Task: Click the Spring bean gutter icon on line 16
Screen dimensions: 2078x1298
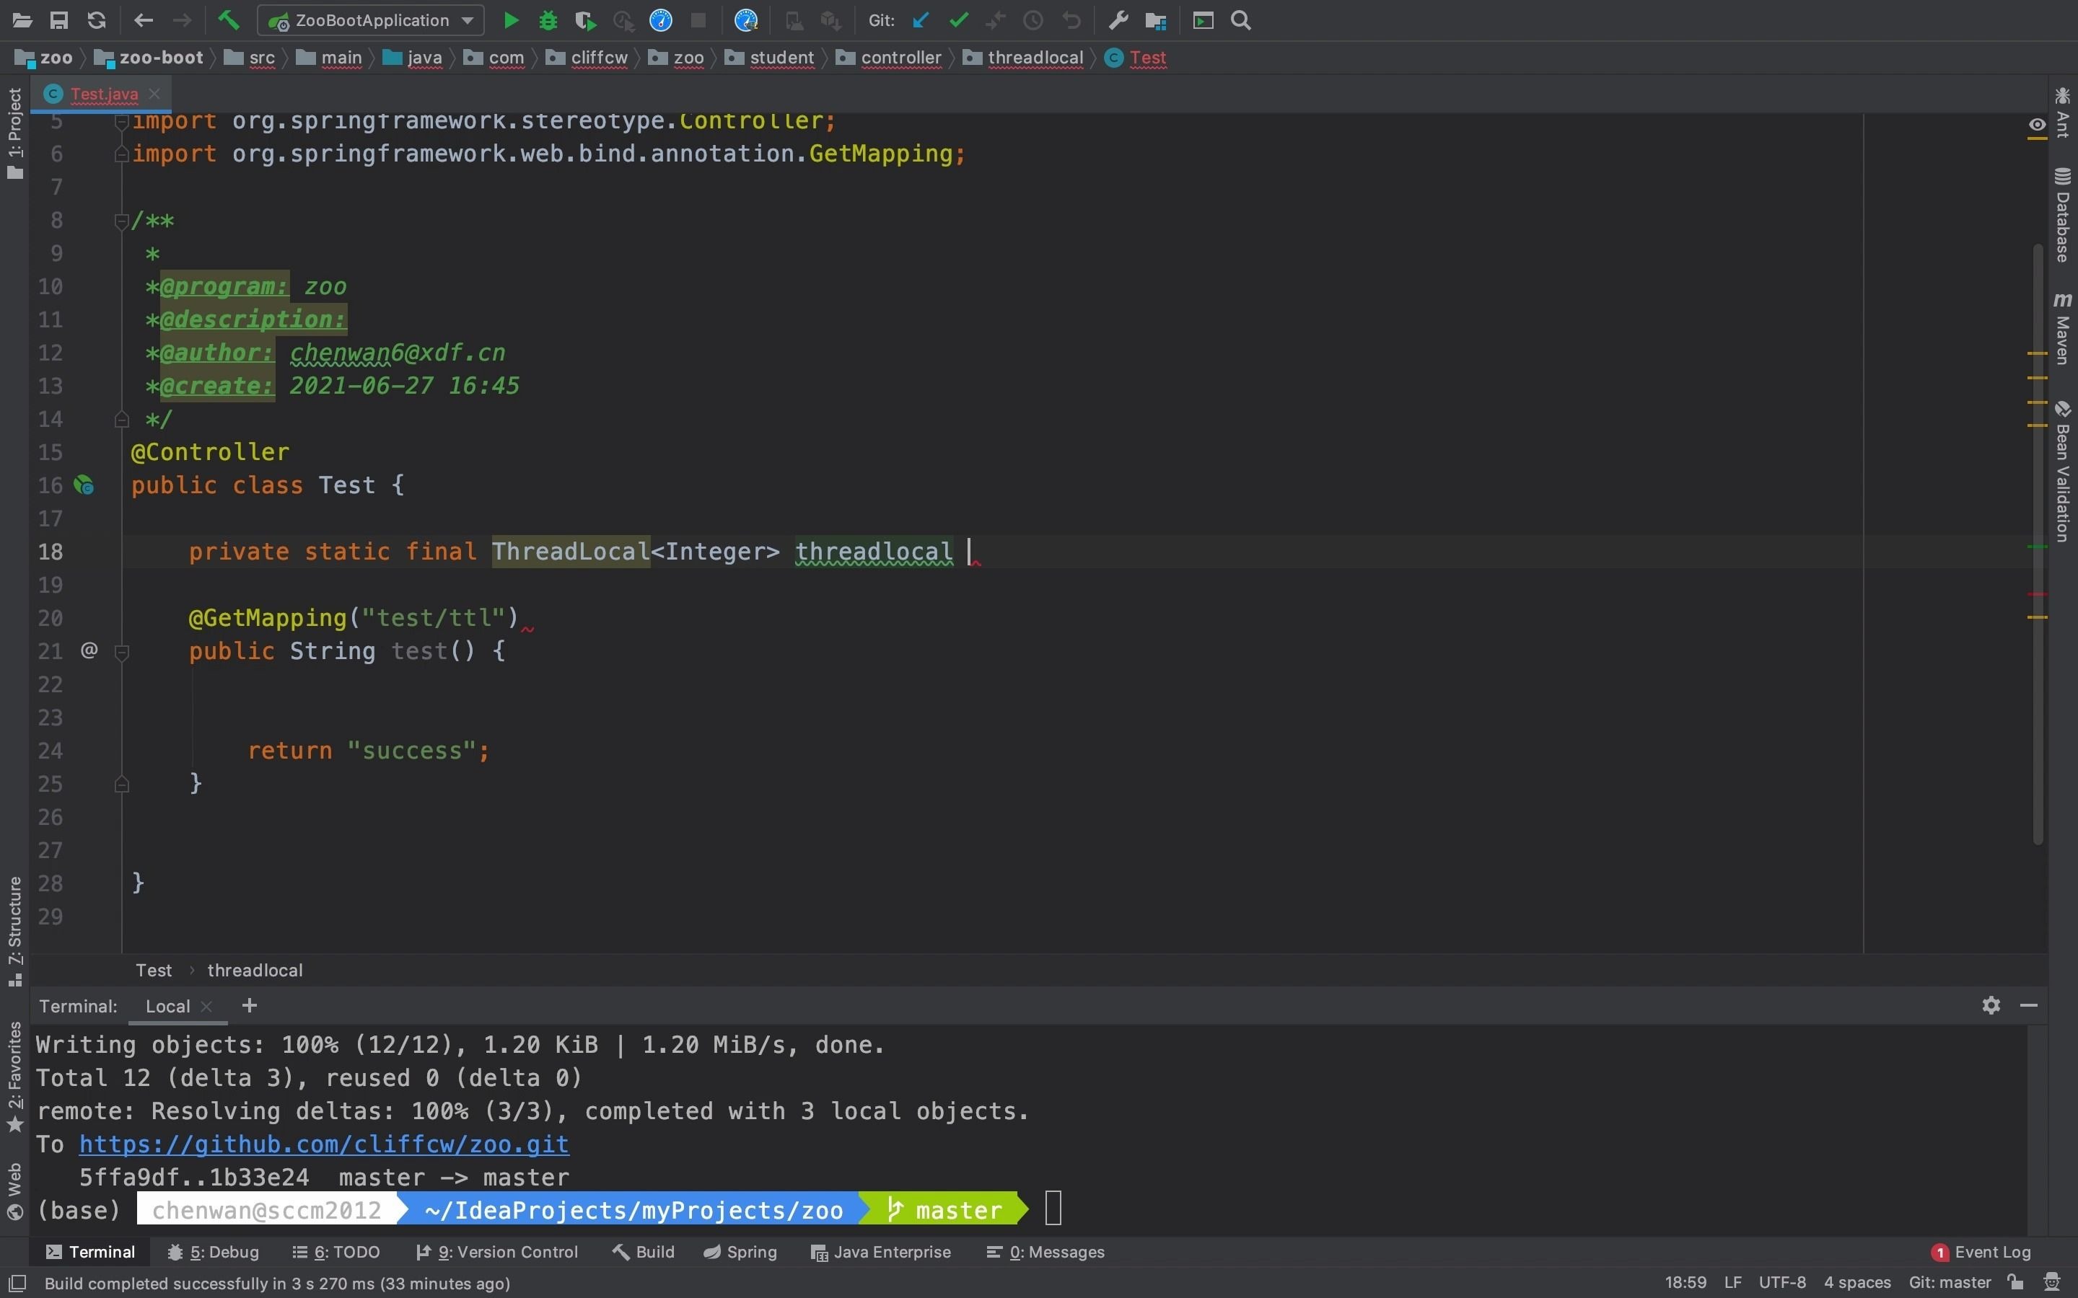Action: (x=84, y=485)
